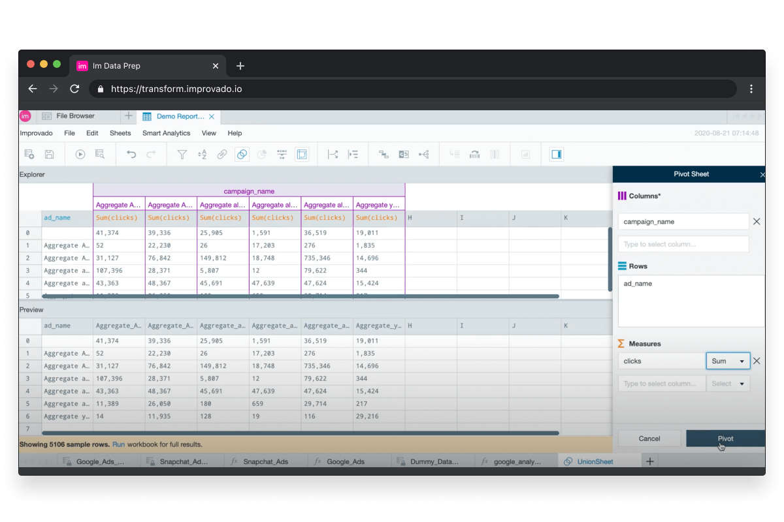The width and height of the screenshot is (784, 522).
Task: Open the Sum aggregation dropdown for clicks
Action: 728,361
